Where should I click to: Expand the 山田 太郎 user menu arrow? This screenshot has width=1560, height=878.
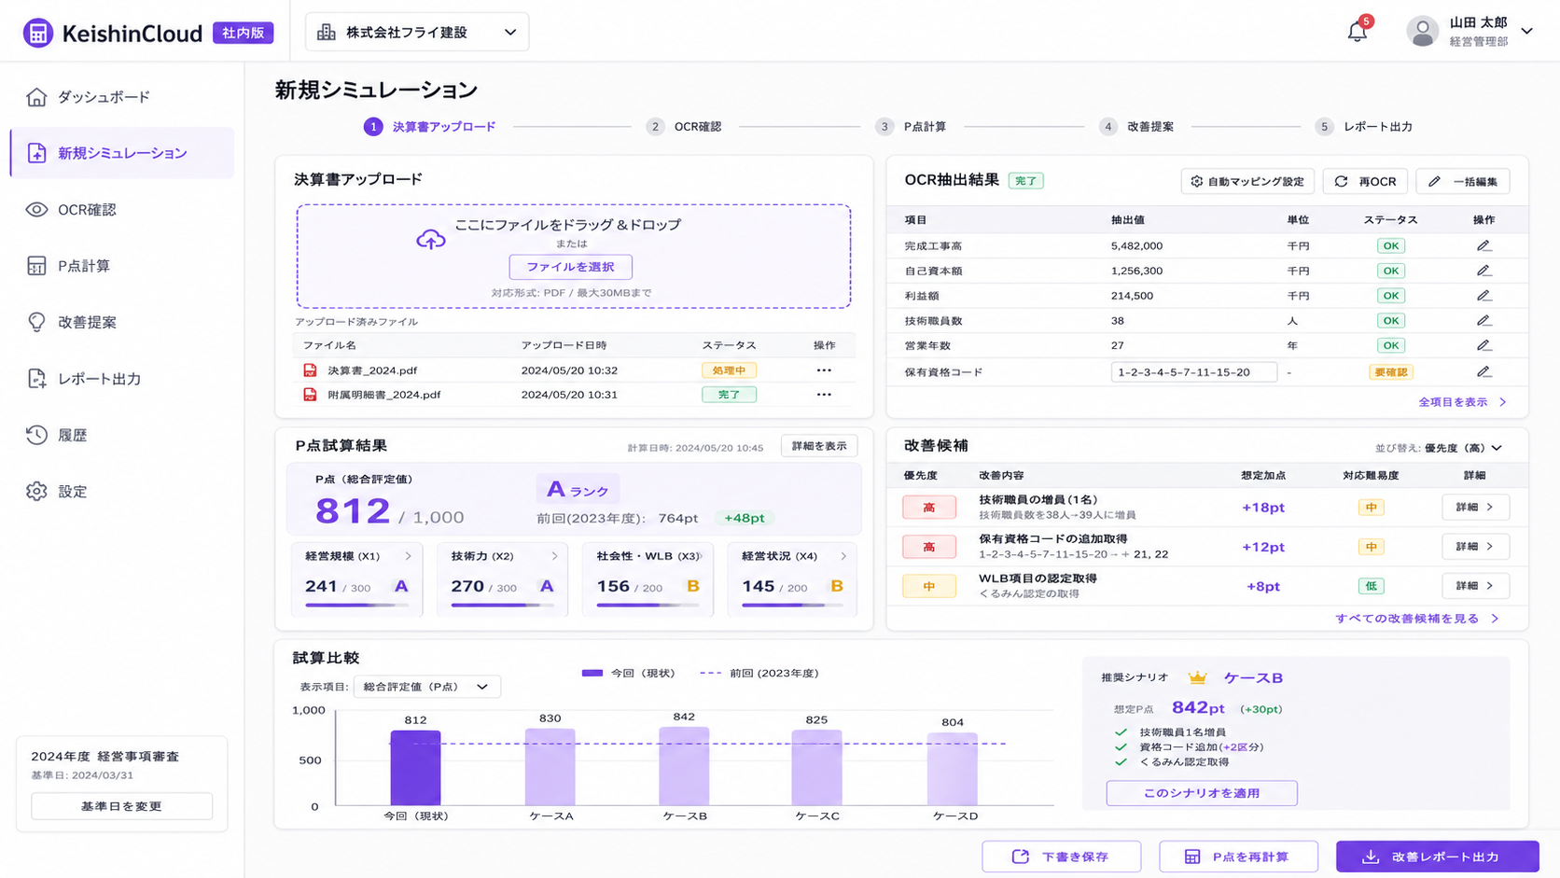click(x=1526, y=31)
